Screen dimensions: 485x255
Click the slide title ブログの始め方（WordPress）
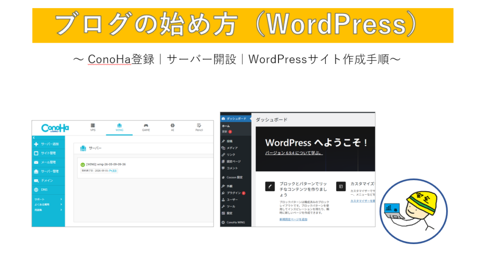[x=236, y=25]
